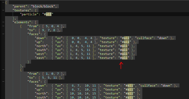Click "#all" on the particle line
The width and height of the screenshot is (189, 99).
click(x=48, y=14)
